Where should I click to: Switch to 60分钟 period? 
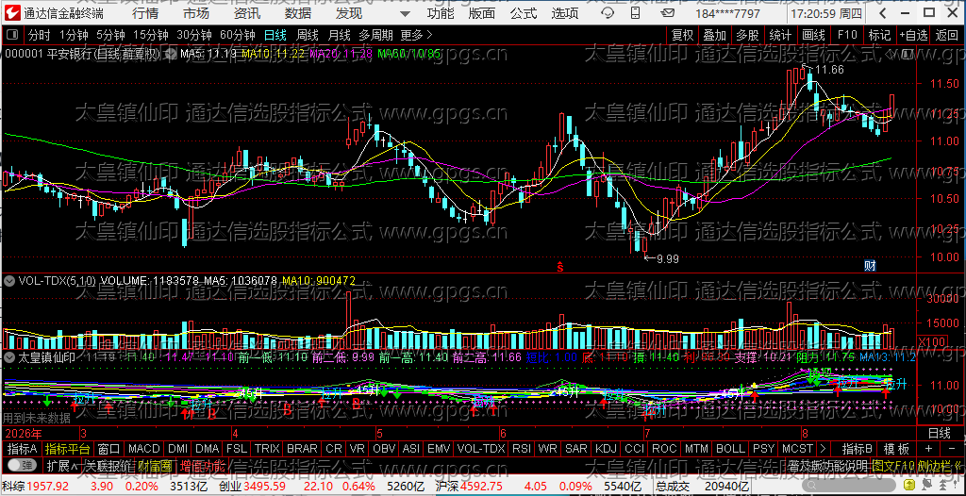tap(238, 35)
